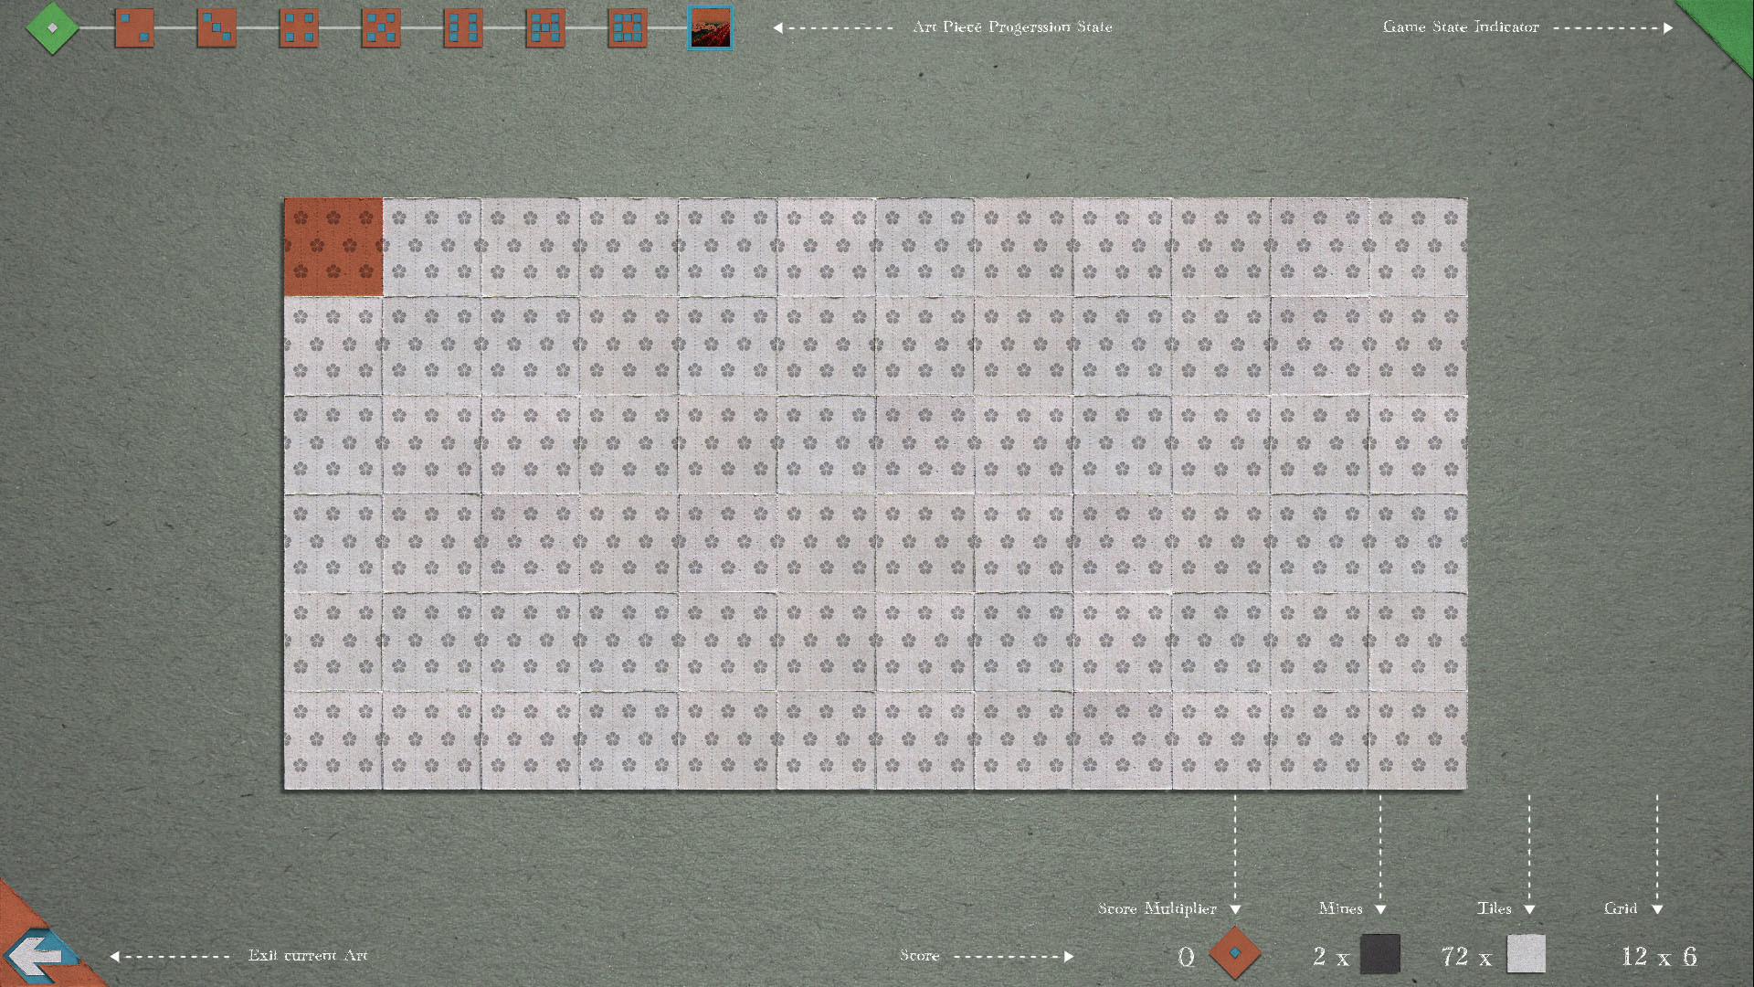Click the dark Mines color swatch
The height and width of the screenshot is (987, 1754).
(x=1381, y=954)
